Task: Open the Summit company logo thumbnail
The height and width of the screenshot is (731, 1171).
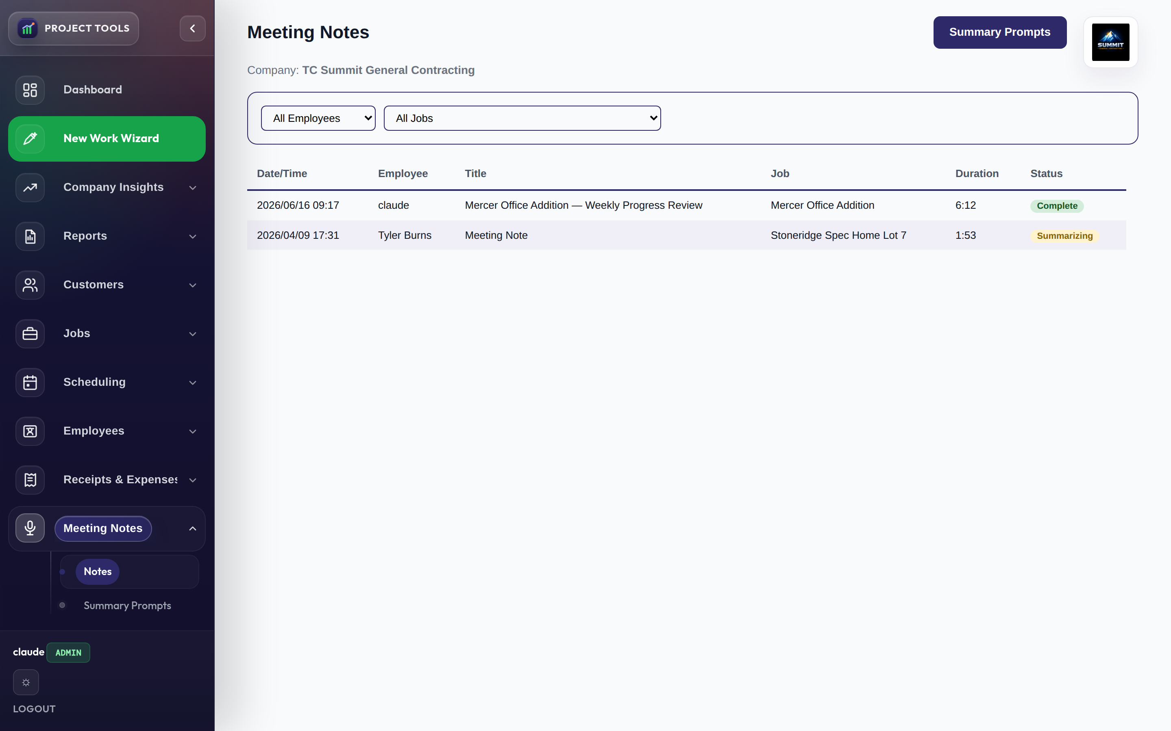Action: coord(1110,42)
